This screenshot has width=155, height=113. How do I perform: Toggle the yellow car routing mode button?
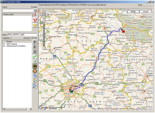35,66
